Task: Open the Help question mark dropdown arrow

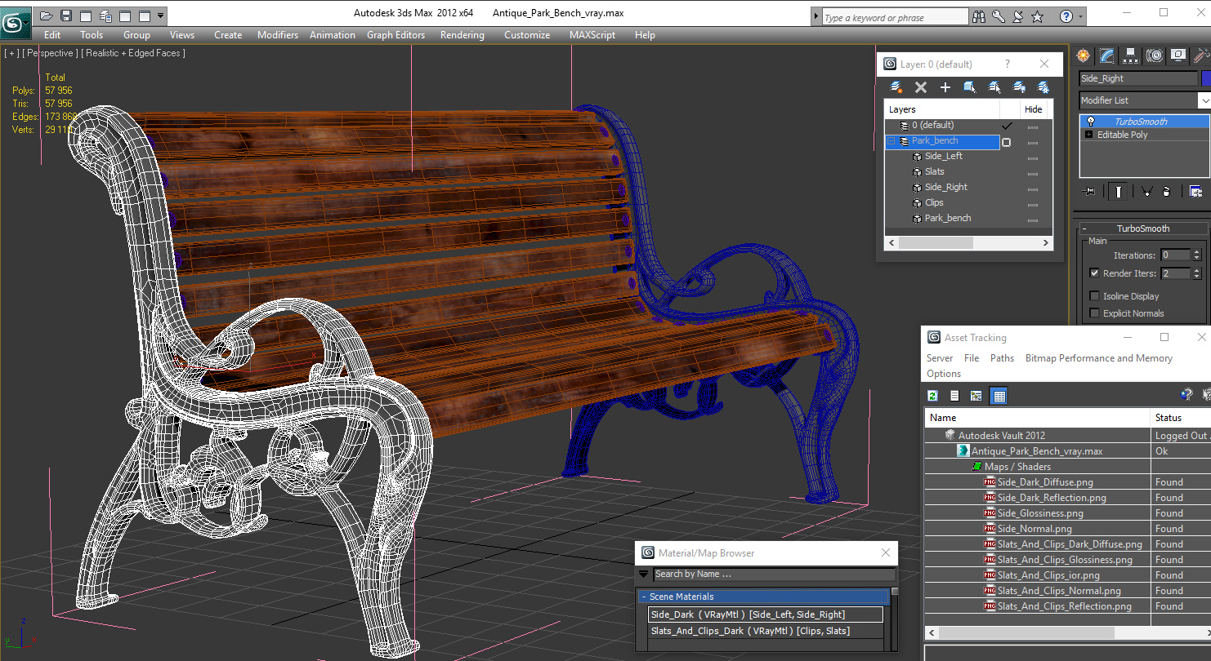Action: pos(1081,16)
